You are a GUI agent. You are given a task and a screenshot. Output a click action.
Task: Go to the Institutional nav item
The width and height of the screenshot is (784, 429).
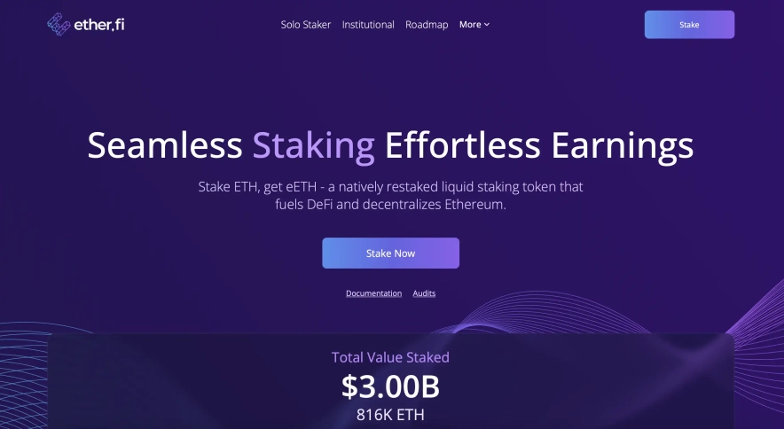tap(368, 25)
